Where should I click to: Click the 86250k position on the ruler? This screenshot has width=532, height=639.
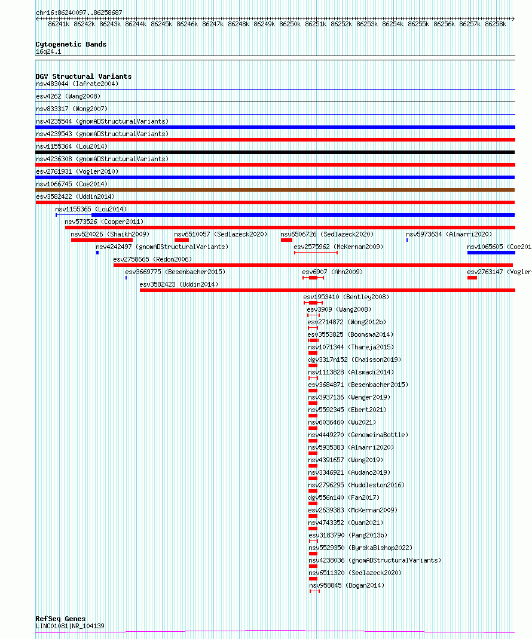pos(290,24)
